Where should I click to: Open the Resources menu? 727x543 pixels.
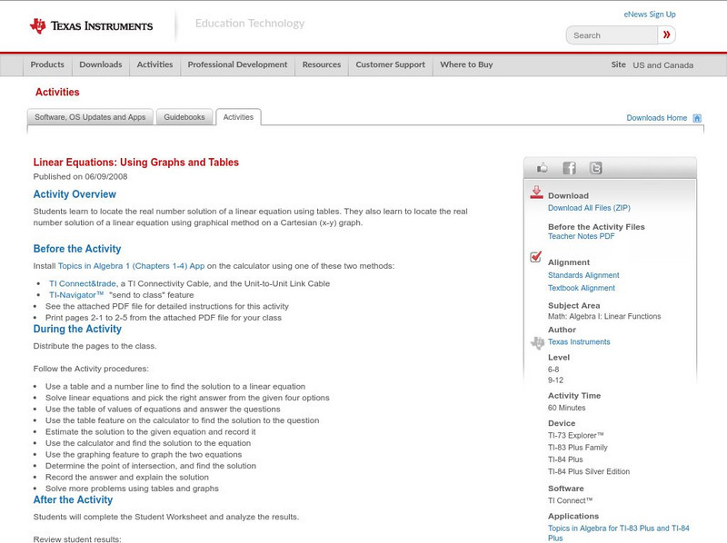pos(322,64)
